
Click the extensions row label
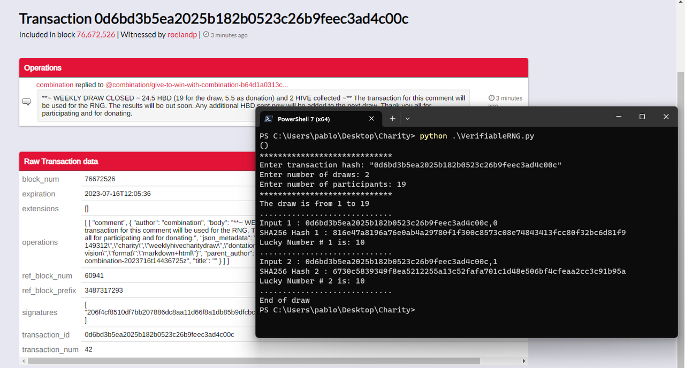40,209
